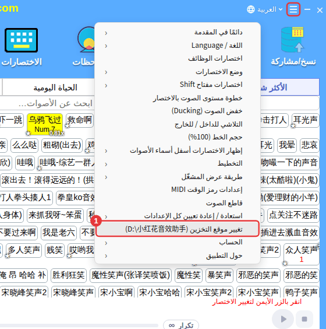The image size is (326, 329).
Task: Play the 暴笑声 sound
Action: tap(219, 275)
